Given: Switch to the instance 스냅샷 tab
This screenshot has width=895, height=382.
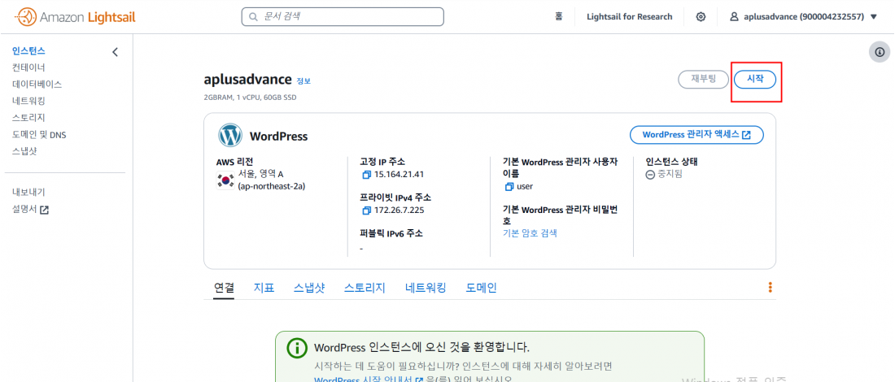Looking at the screenshot, I should point(309,288).
